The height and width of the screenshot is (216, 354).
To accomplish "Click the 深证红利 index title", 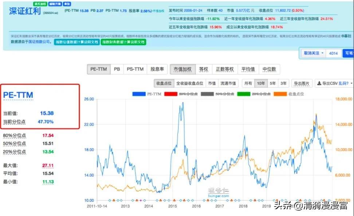I will click(25, 11).
